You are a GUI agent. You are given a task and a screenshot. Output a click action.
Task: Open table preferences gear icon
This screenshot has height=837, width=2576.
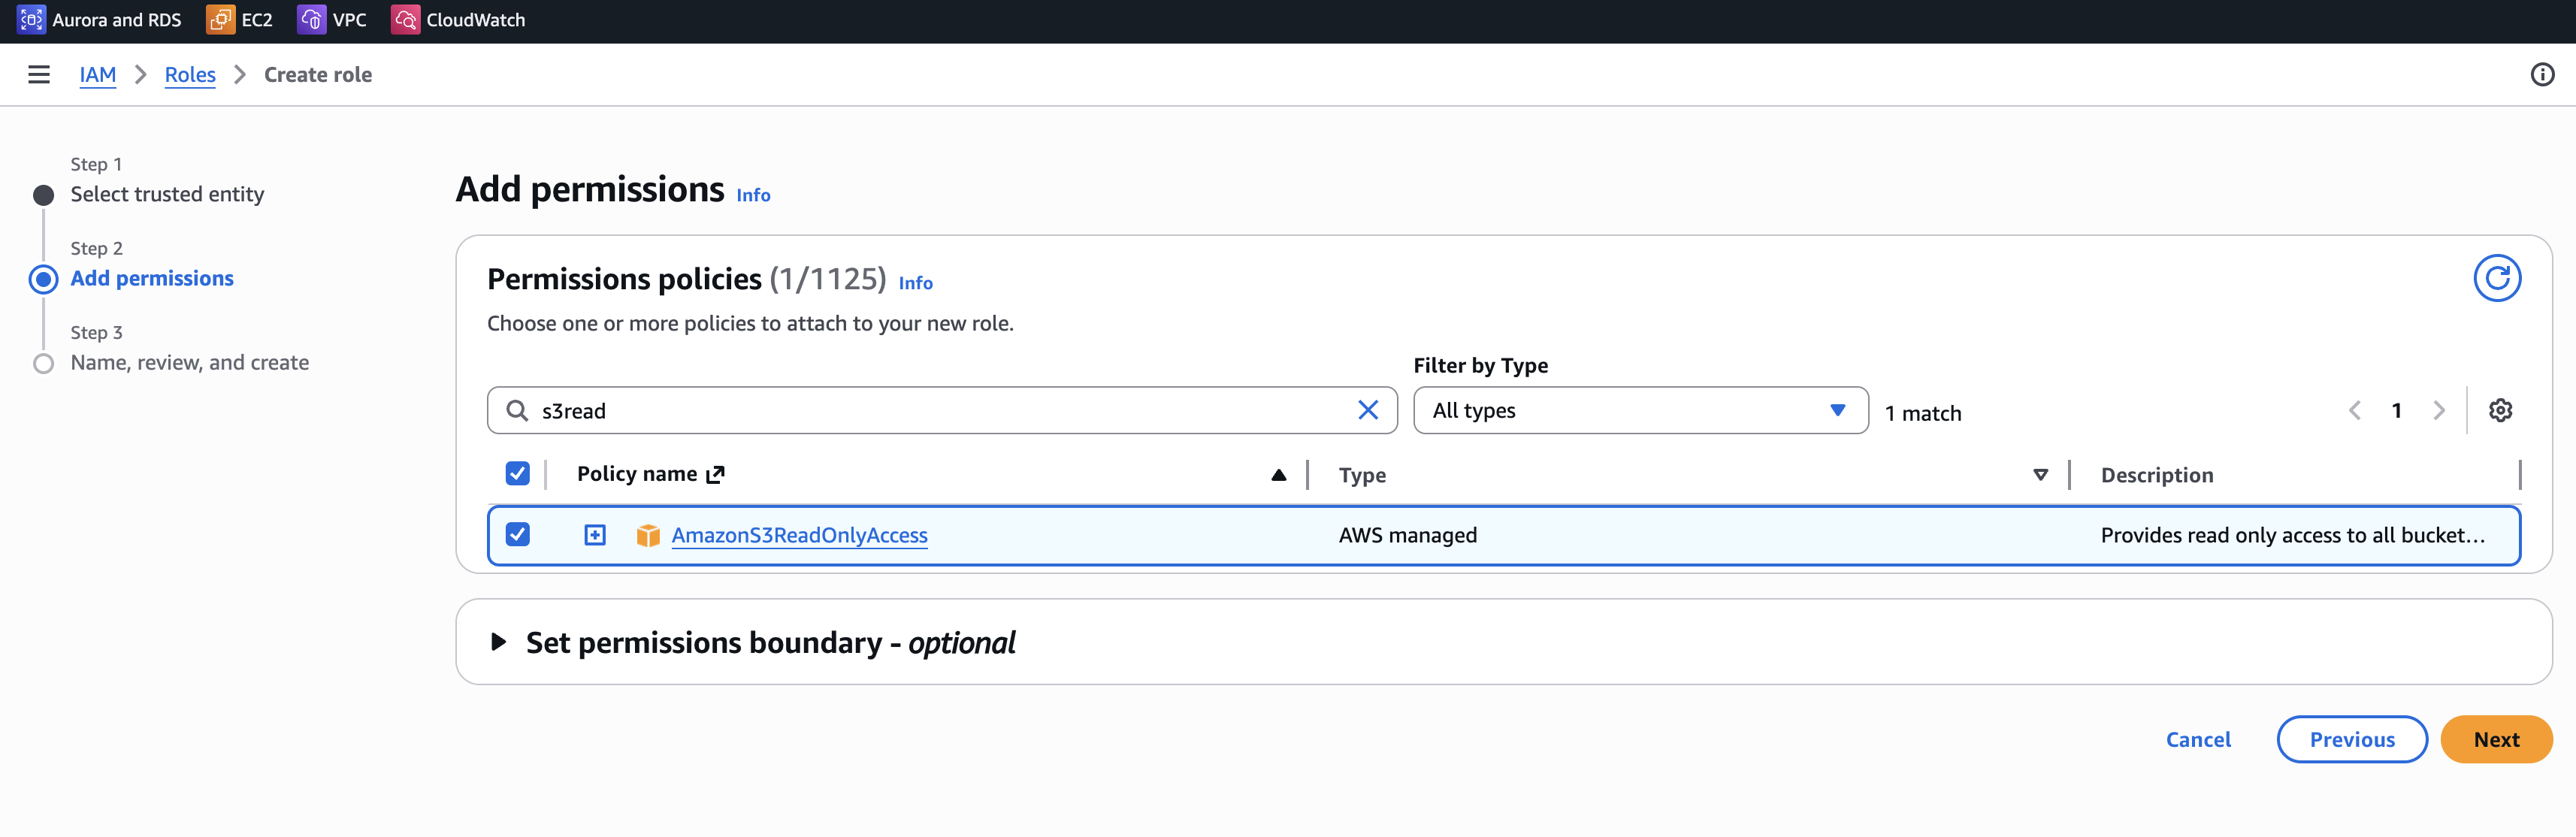[x=2500, y=410]
